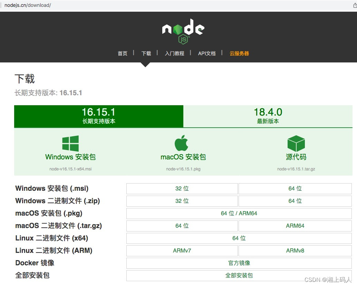Click the Windows 二进制文件 (.zip) row label
Screen dimensions: 357x286
click(x=57, y=201)
